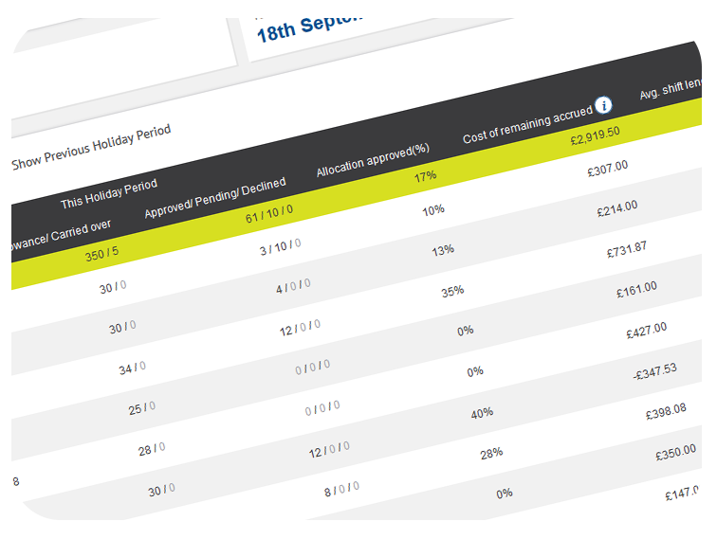Screen dimensions: 717x539
Task: Select the 25 / 0 allowance cell
Action: point(141,407)
